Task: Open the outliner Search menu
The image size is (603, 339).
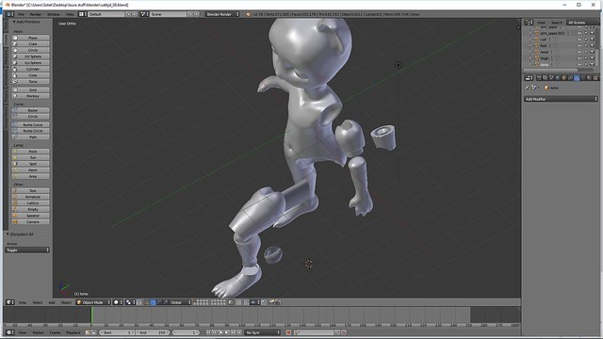Action: [x=556, y=23]
